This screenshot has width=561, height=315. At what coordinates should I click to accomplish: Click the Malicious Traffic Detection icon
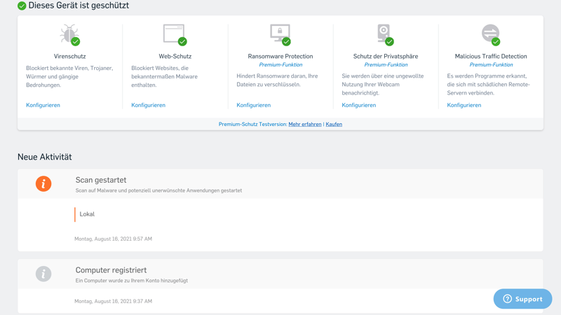point(490,34)
